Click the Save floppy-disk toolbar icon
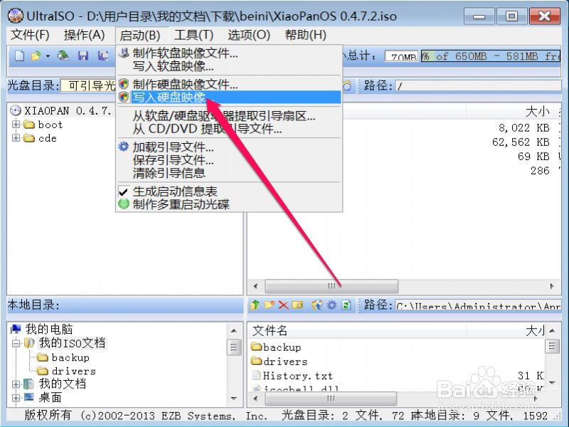This screenshot has height=427, width=569. pos(83,56)
